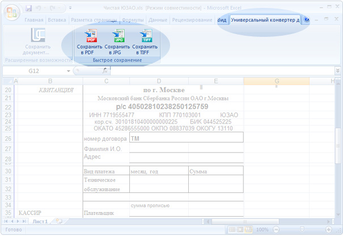
Task: Save the workbook via quick access toolbar
Action: pos(29,9)
